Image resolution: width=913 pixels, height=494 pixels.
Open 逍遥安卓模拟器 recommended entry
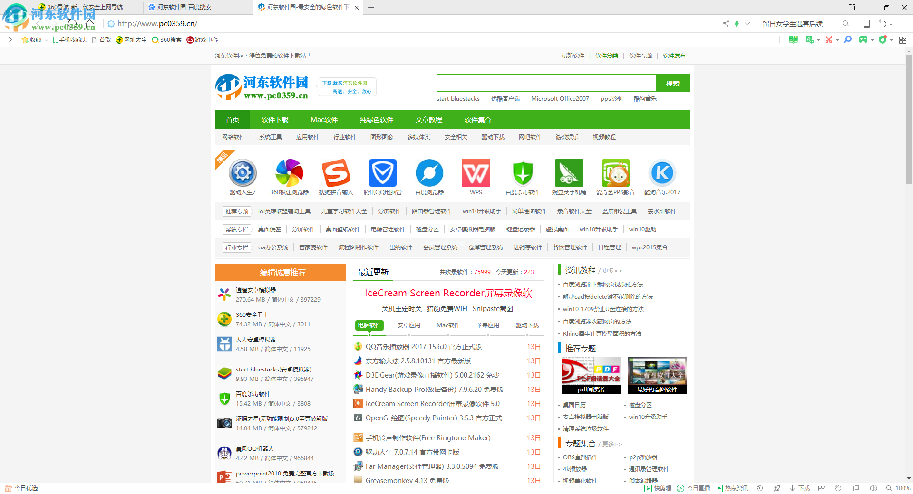256,290
